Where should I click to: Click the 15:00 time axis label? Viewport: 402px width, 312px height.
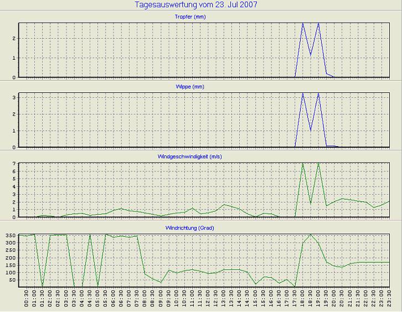(x=255, y=300)
